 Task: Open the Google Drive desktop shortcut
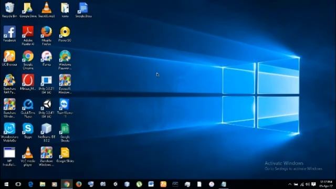click(x=28, y=10)
